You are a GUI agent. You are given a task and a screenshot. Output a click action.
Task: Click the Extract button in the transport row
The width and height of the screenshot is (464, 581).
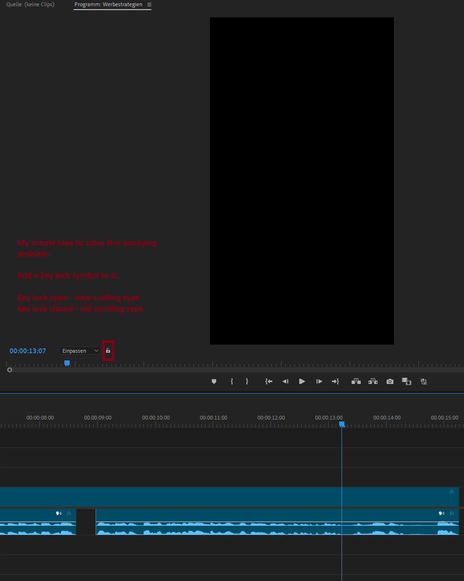pyautogui.click(x=373, y=382)
